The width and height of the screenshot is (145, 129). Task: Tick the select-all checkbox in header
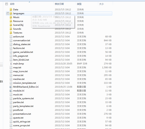(6, 4)
